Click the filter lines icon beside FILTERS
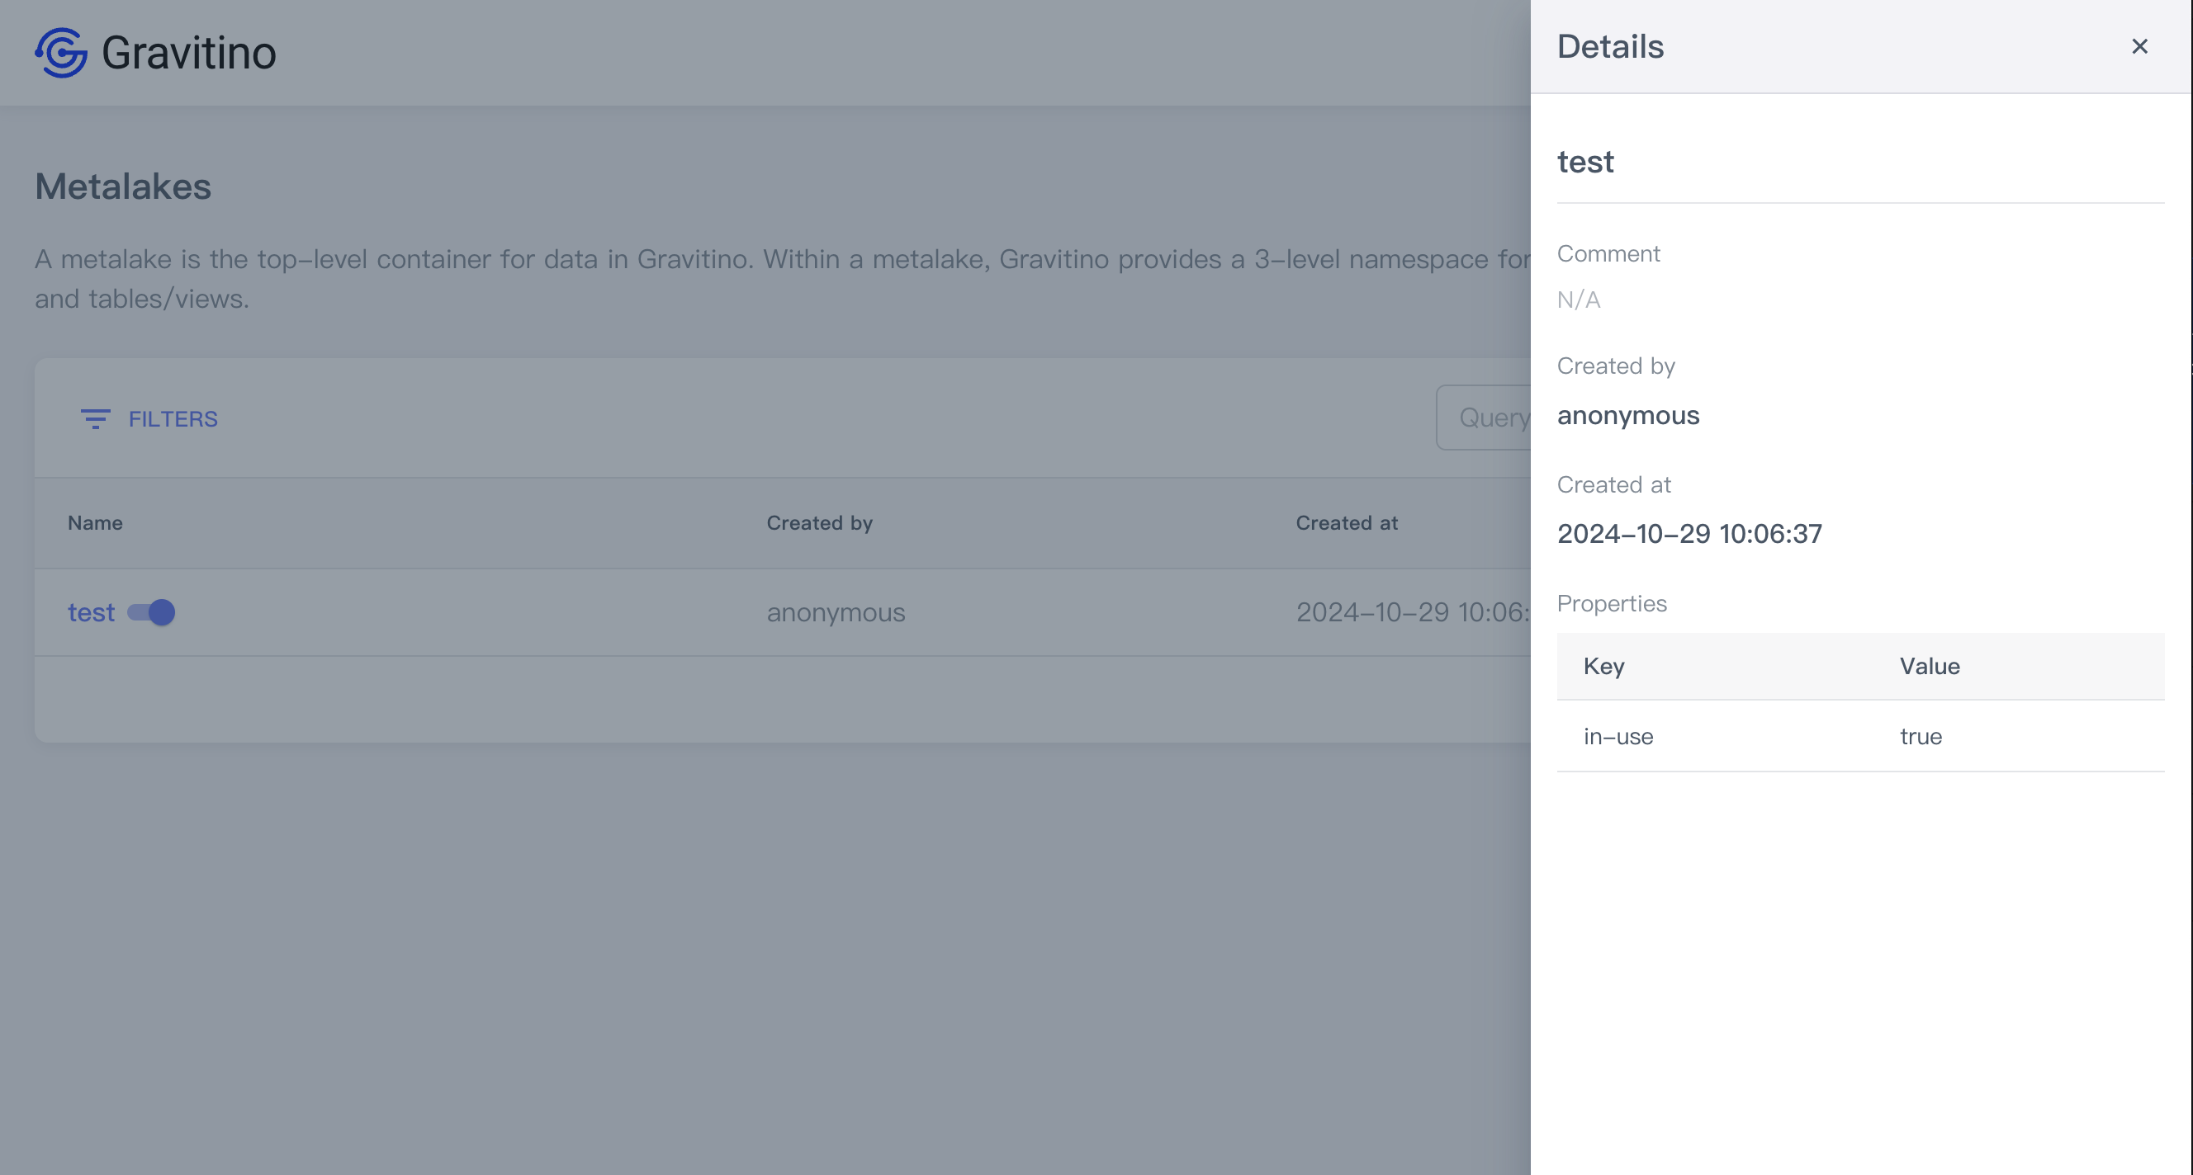Viewport: 2193px width, 1175px height. (94, 418)
